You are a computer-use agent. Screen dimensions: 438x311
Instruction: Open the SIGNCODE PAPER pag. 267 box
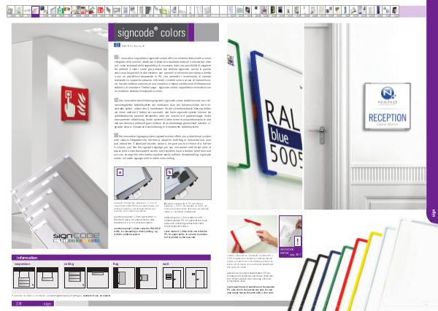(291, 237)
